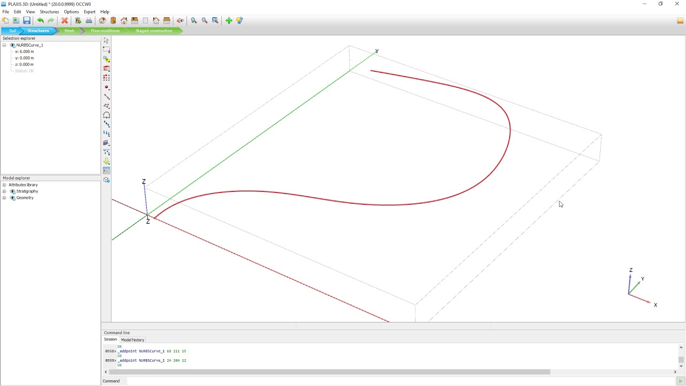The image size is (686, 386).
Task: Toggle visibility eye of Stratigraphy
Action: 12,191
